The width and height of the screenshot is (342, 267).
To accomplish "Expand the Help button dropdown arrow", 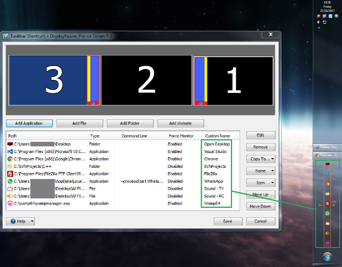I will tap(32, 221).
